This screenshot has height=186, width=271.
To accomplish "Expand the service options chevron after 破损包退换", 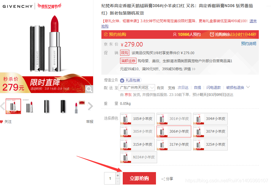I will (248, 87).
